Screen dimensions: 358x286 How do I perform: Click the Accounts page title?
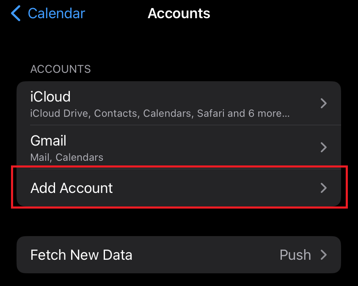[x=179, y=14]
